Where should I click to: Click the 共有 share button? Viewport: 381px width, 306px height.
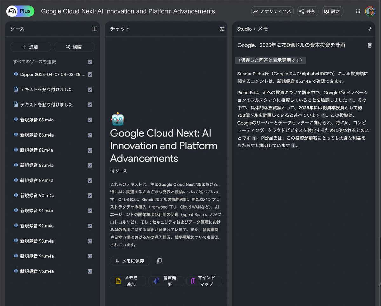pyautogui.click(x=308, y=11)
